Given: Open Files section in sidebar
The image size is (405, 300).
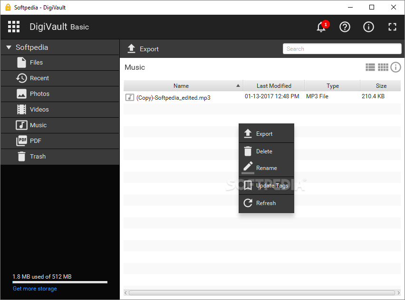Looking at the screenshot, I should click(60, 63).
